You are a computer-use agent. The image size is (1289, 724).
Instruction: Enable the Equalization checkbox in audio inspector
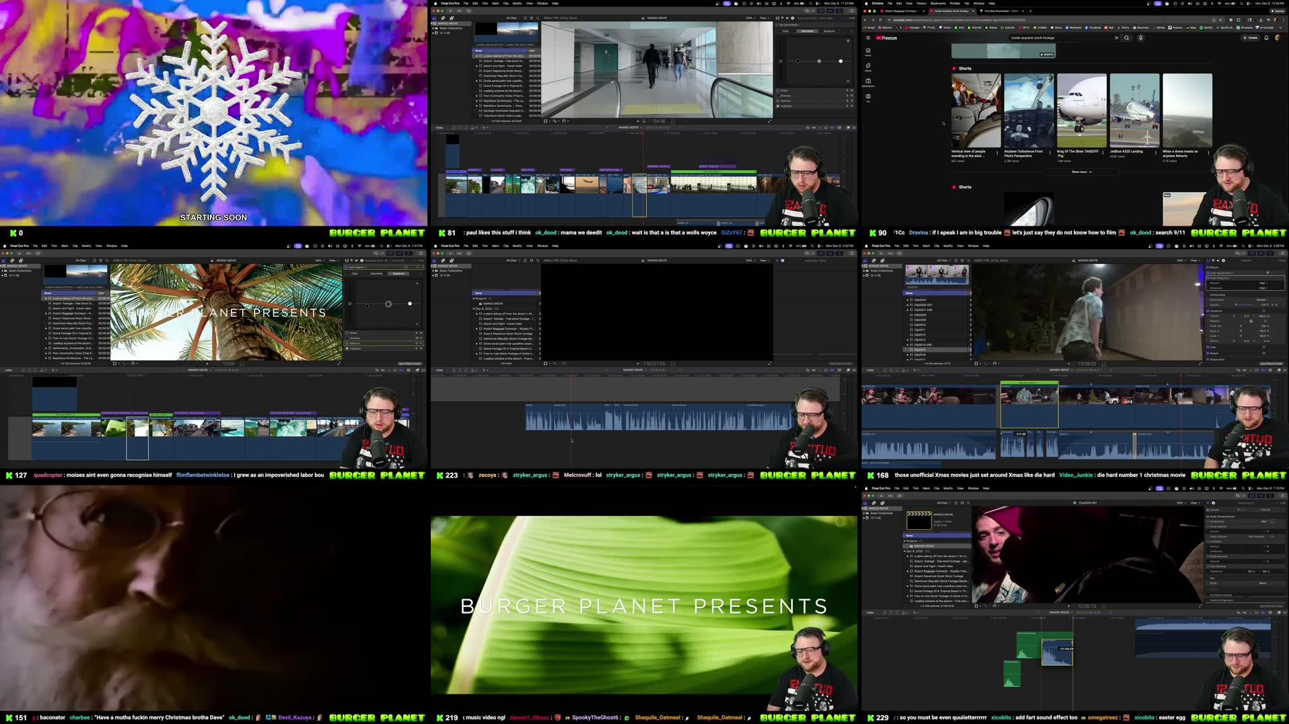click(1208, 521)
